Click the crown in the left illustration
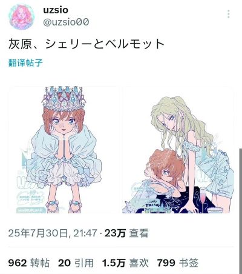The image size is (242, 274). 64,98
